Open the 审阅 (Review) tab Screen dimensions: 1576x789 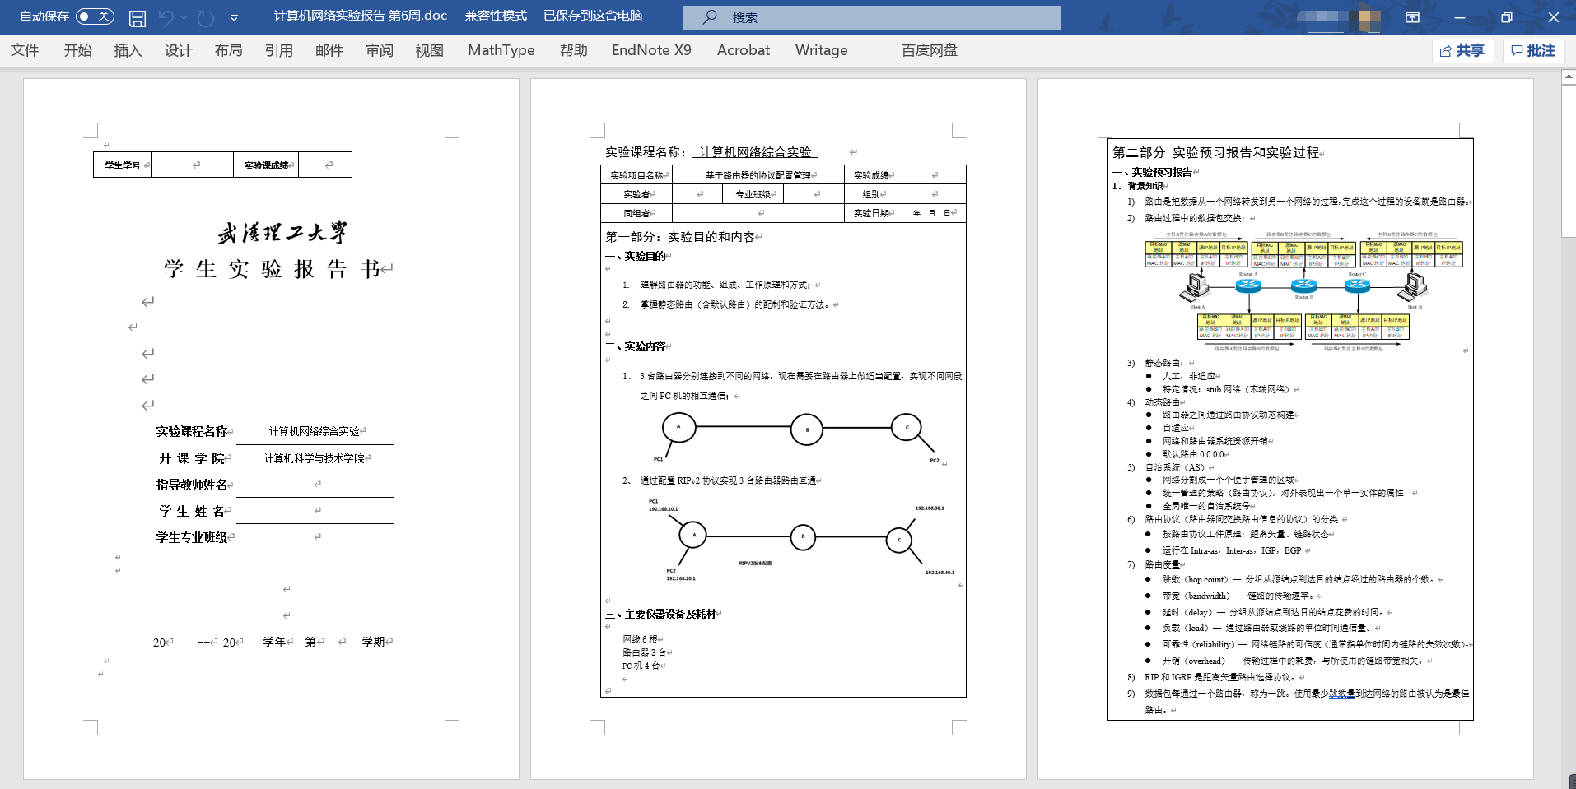click(380, 50)
